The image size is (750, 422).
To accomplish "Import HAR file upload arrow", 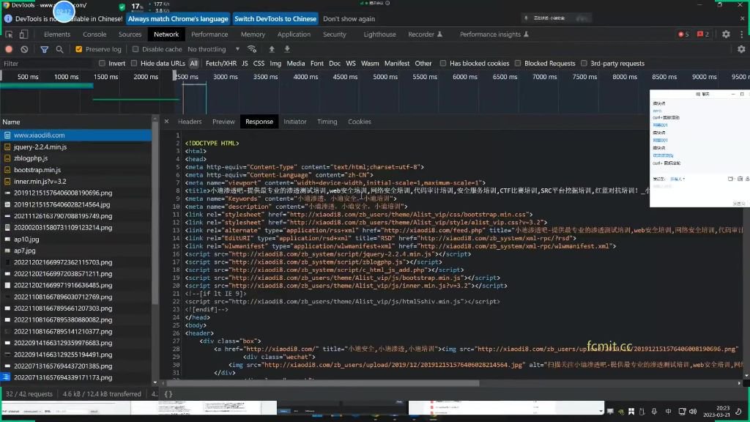I will pos(272,49).
